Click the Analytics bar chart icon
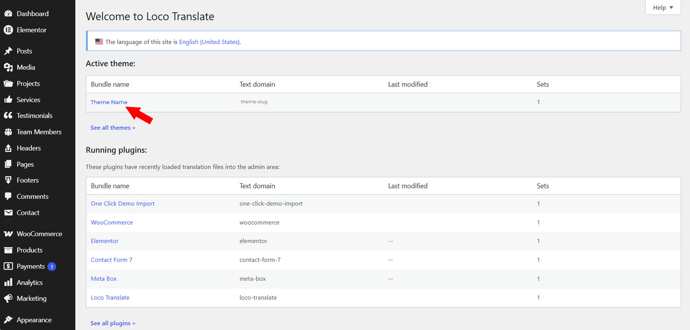This screenshot has width=690, height=330. pyautogui.click(x=8, y=283)
